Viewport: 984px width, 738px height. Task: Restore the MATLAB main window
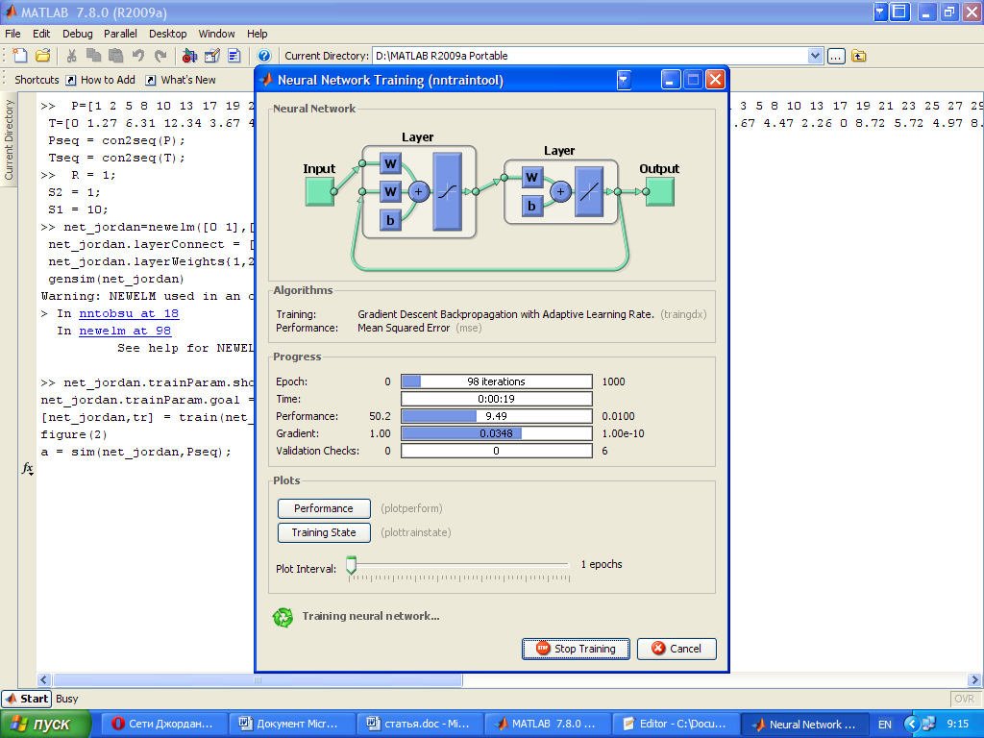click(x=949, y=12)
